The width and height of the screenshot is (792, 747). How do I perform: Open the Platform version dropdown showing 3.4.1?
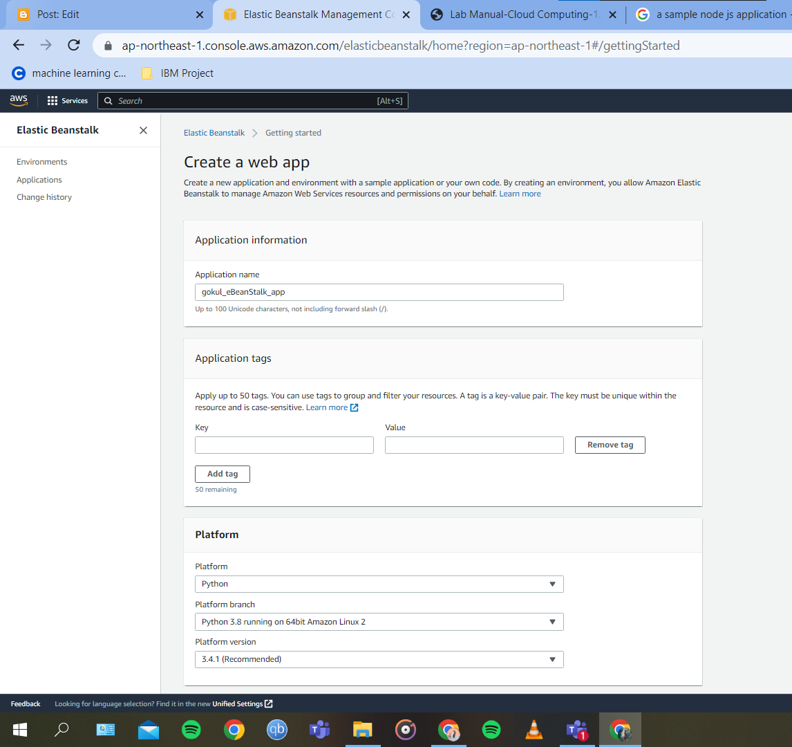pos(379,659)
